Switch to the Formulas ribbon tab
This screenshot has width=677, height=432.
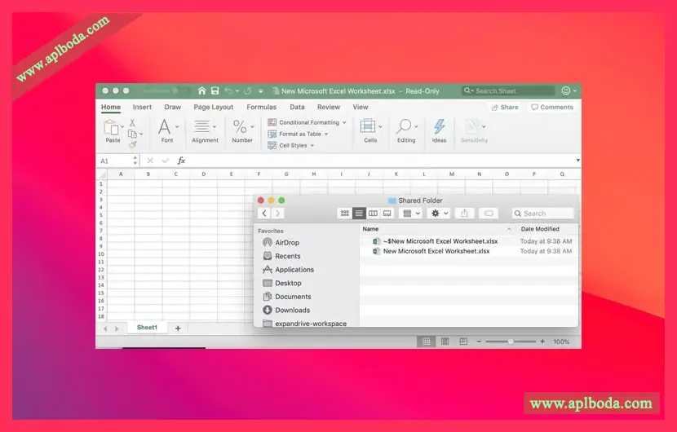pyautogui.click(x=261, y=107)
